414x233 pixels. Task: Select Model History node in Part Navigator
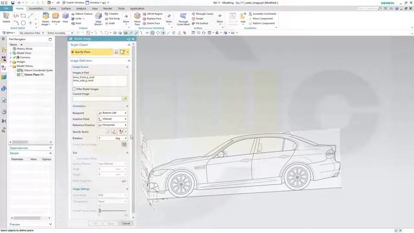(25, 66)
